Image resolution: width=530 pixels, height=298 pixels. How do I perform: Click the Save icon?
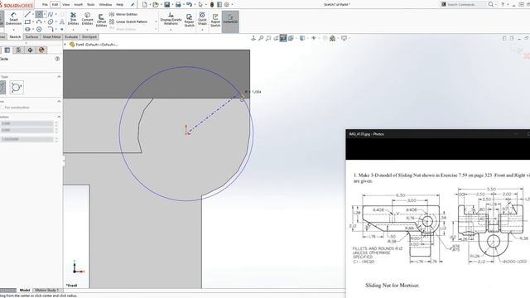pyautogui.click(x=167, y=5)
